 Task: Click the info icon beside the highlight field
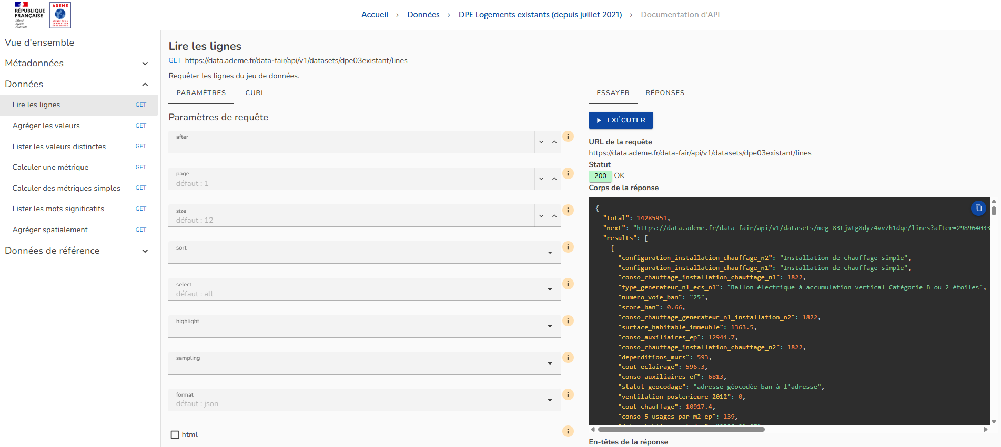tap(568, 321)
